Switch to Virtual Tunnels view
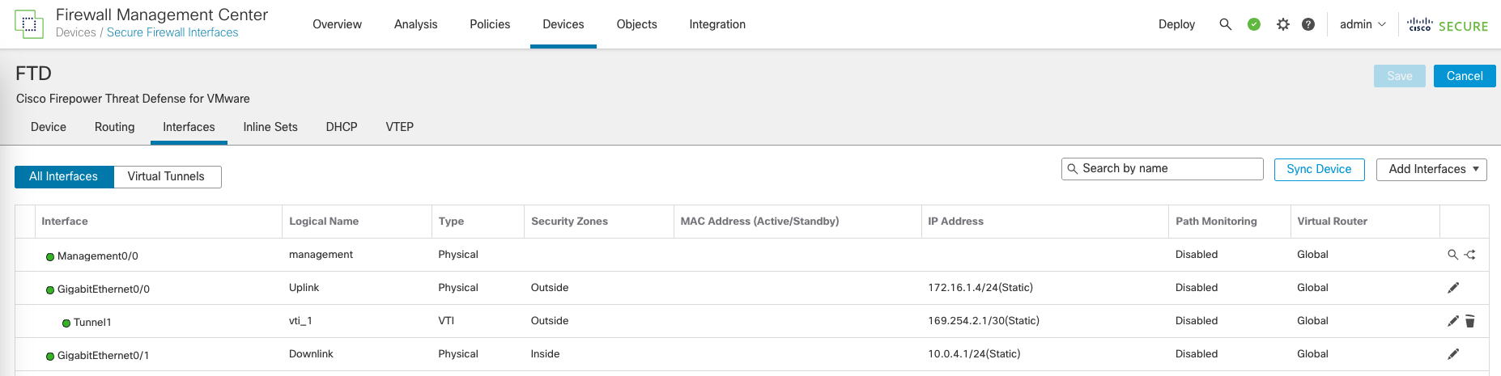 tap(166, 176)
